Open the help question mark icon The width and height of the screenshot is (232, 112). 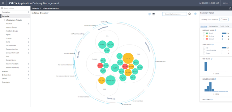195,14
